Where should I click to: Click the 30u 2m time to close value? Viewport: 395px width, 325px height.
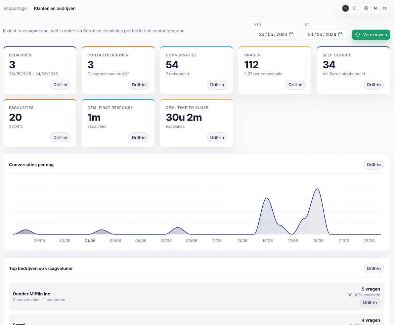[x=184, y=118]
